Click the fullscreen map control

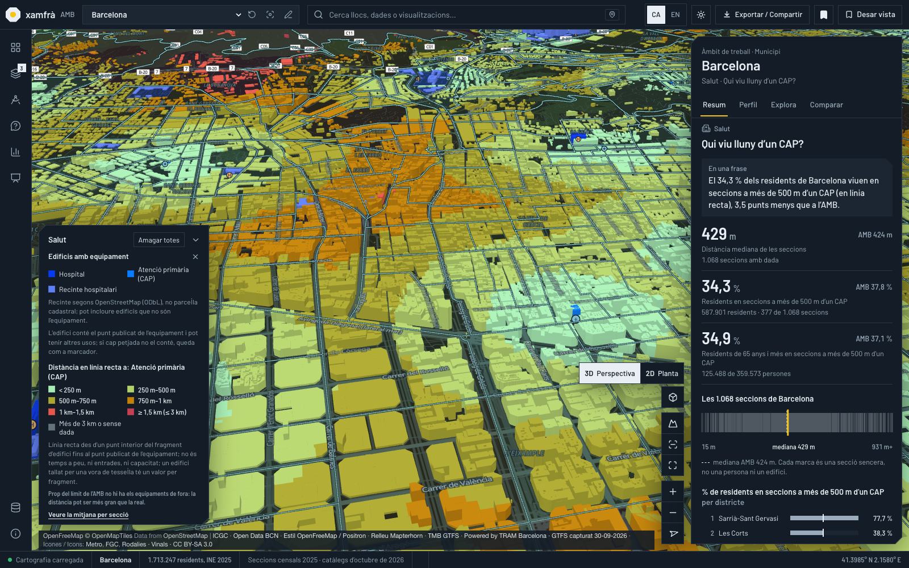click(x=673, y=465)
